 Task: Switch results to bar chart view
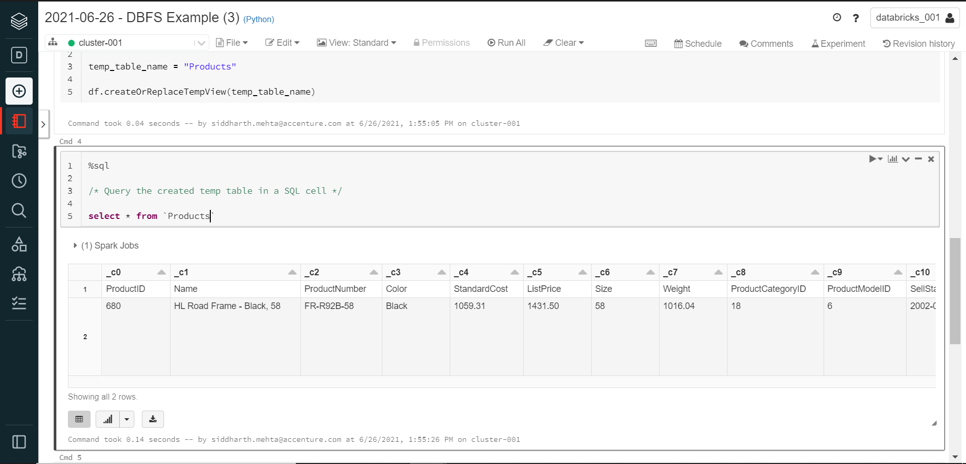pyautogui.click(x=108, y=419)
